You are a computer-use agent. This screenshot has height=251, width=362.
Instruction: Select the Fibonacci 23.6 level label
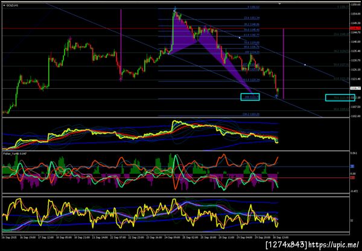[252, 17]
